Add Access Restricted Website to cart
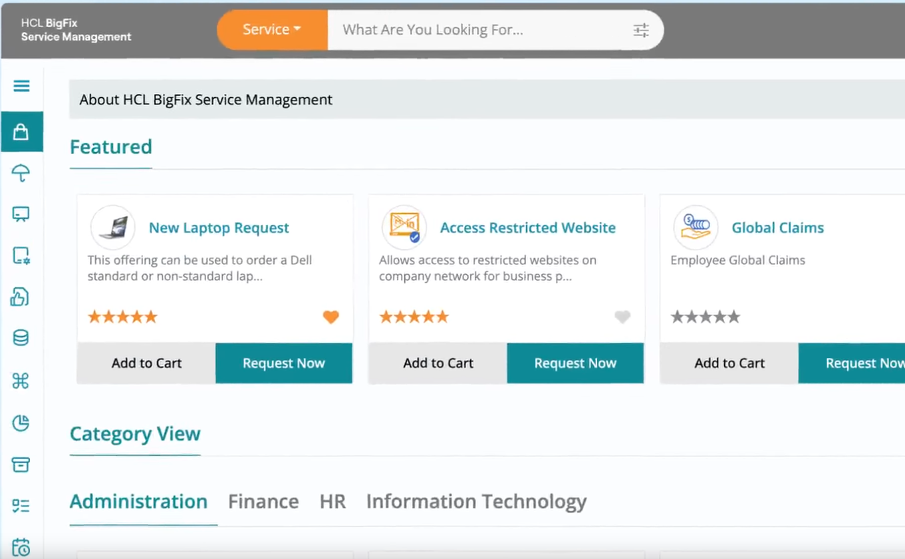Image resolution: width=905 pixels, height=559 pixels. coord(438,363)
